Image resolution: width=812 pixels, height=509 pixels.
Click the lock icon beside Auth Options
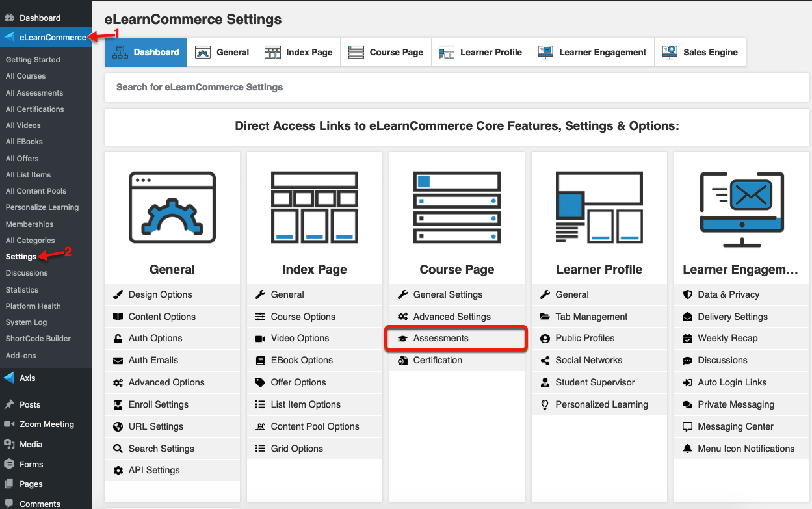[x=118, y=338]
